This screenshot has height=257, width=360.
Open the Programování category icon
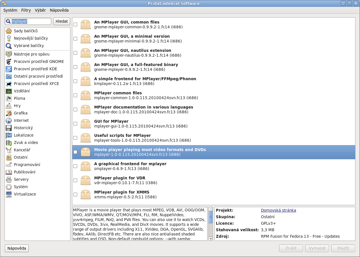(x=9, y=165)
